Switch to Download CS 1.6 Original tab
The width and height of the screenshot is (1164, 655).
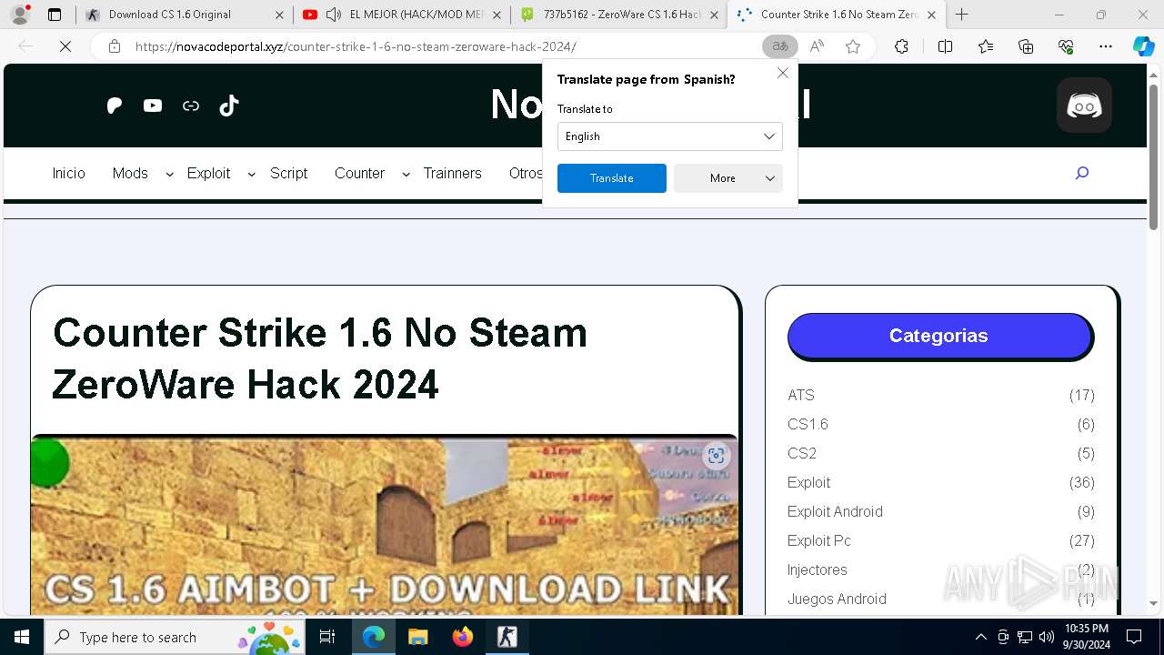pyautogui.click(x=185, y=15)
